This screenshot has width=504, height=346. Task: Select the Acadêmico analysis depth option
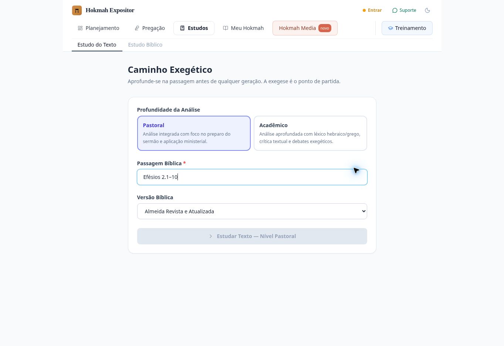pos(310,133)
